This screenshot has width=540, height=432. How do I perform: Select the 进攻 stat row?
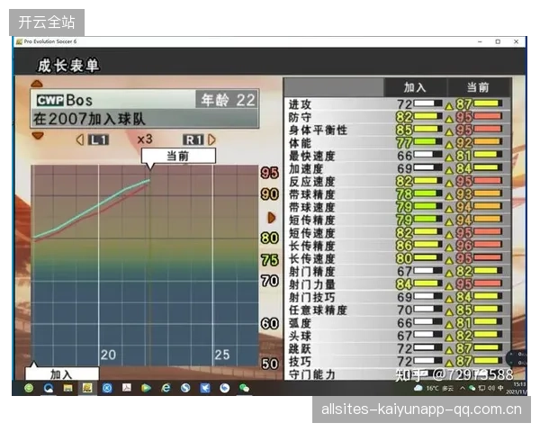pos(397,104)
